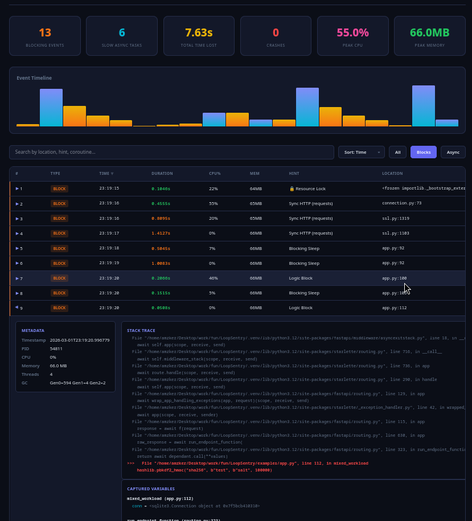
Task: Click the search by location input field
Action: tap(171, 152)
